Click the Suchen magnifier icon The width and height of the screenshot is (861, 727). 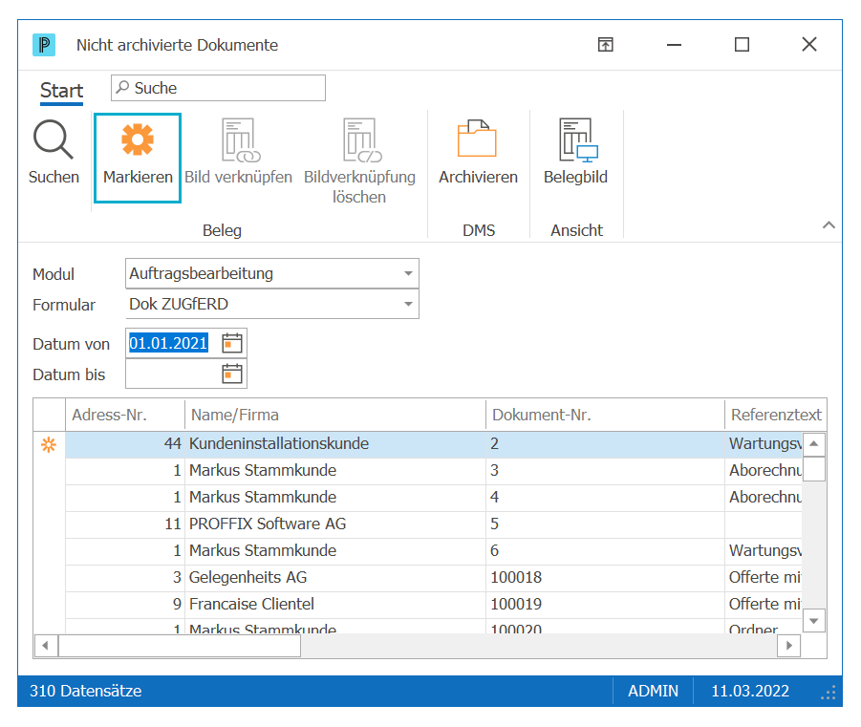53,139
